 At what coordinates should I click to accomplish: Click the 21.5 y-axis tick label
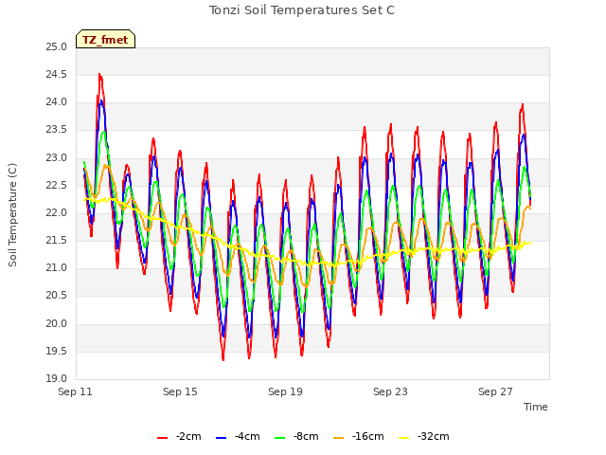click(x=57, y=241)
